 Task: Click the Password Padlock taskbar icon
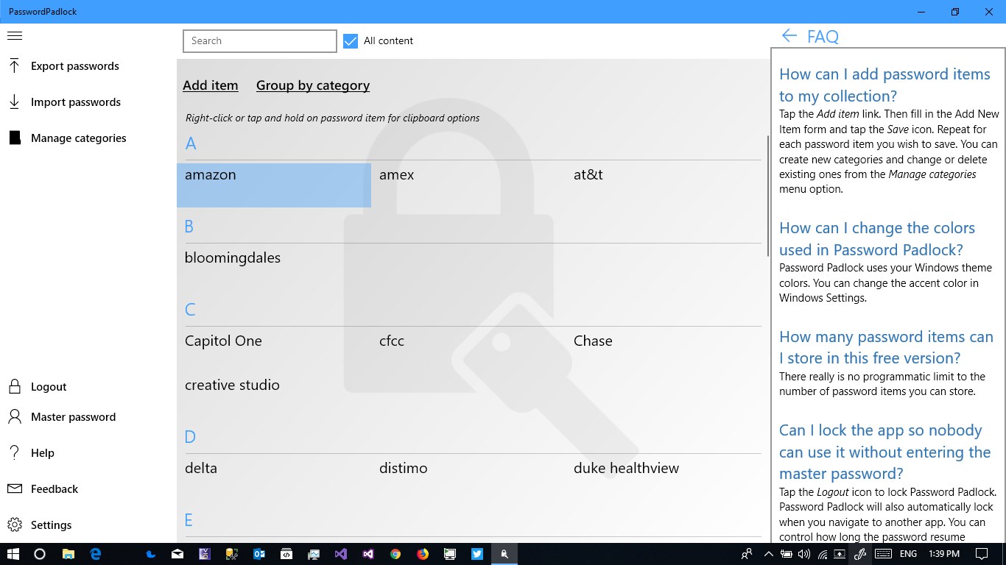[504, 553]
